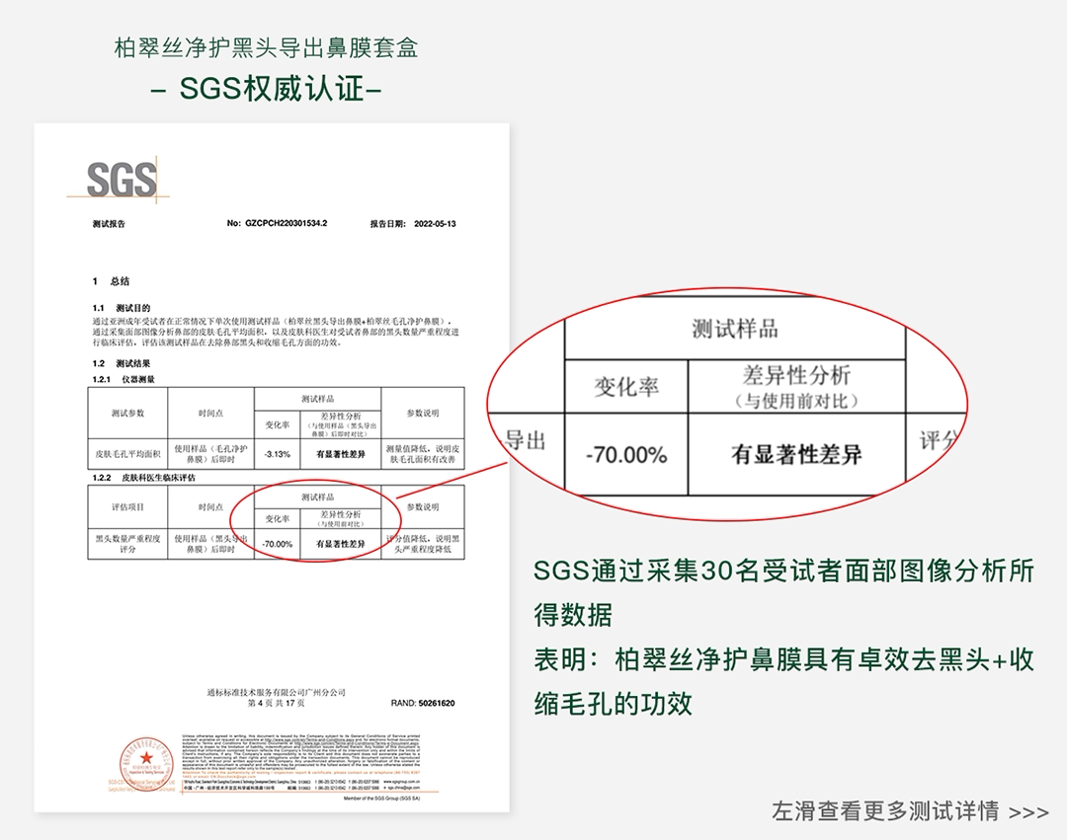Click table cell '黑头数量严重程度评分'
1067x840 pixels.
click(127, 544)
